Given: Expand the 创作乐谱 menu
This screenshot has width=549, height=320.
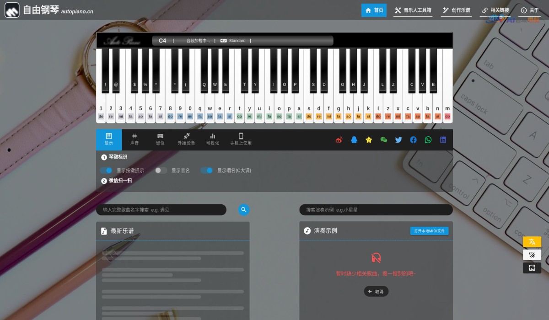Looking at the screenshot, I should point(456,10).
